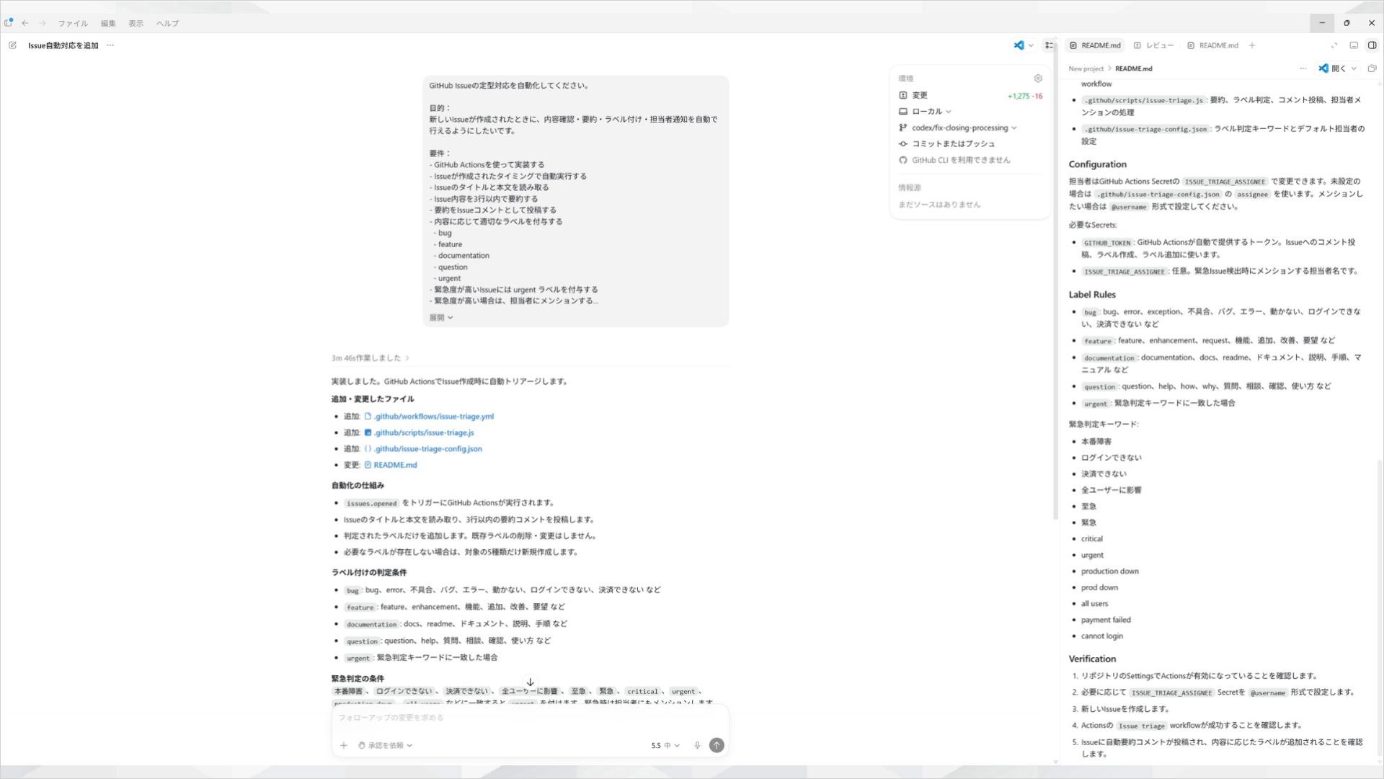Open in VS Code from the chat header
The width and height of the screenshot is (1384, 779).
(x=1019, y=45)
